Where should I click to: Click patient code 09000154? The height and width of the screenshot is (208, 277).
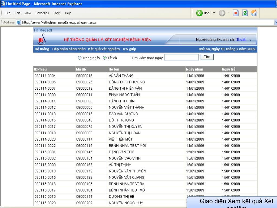(x=84, y=158)
